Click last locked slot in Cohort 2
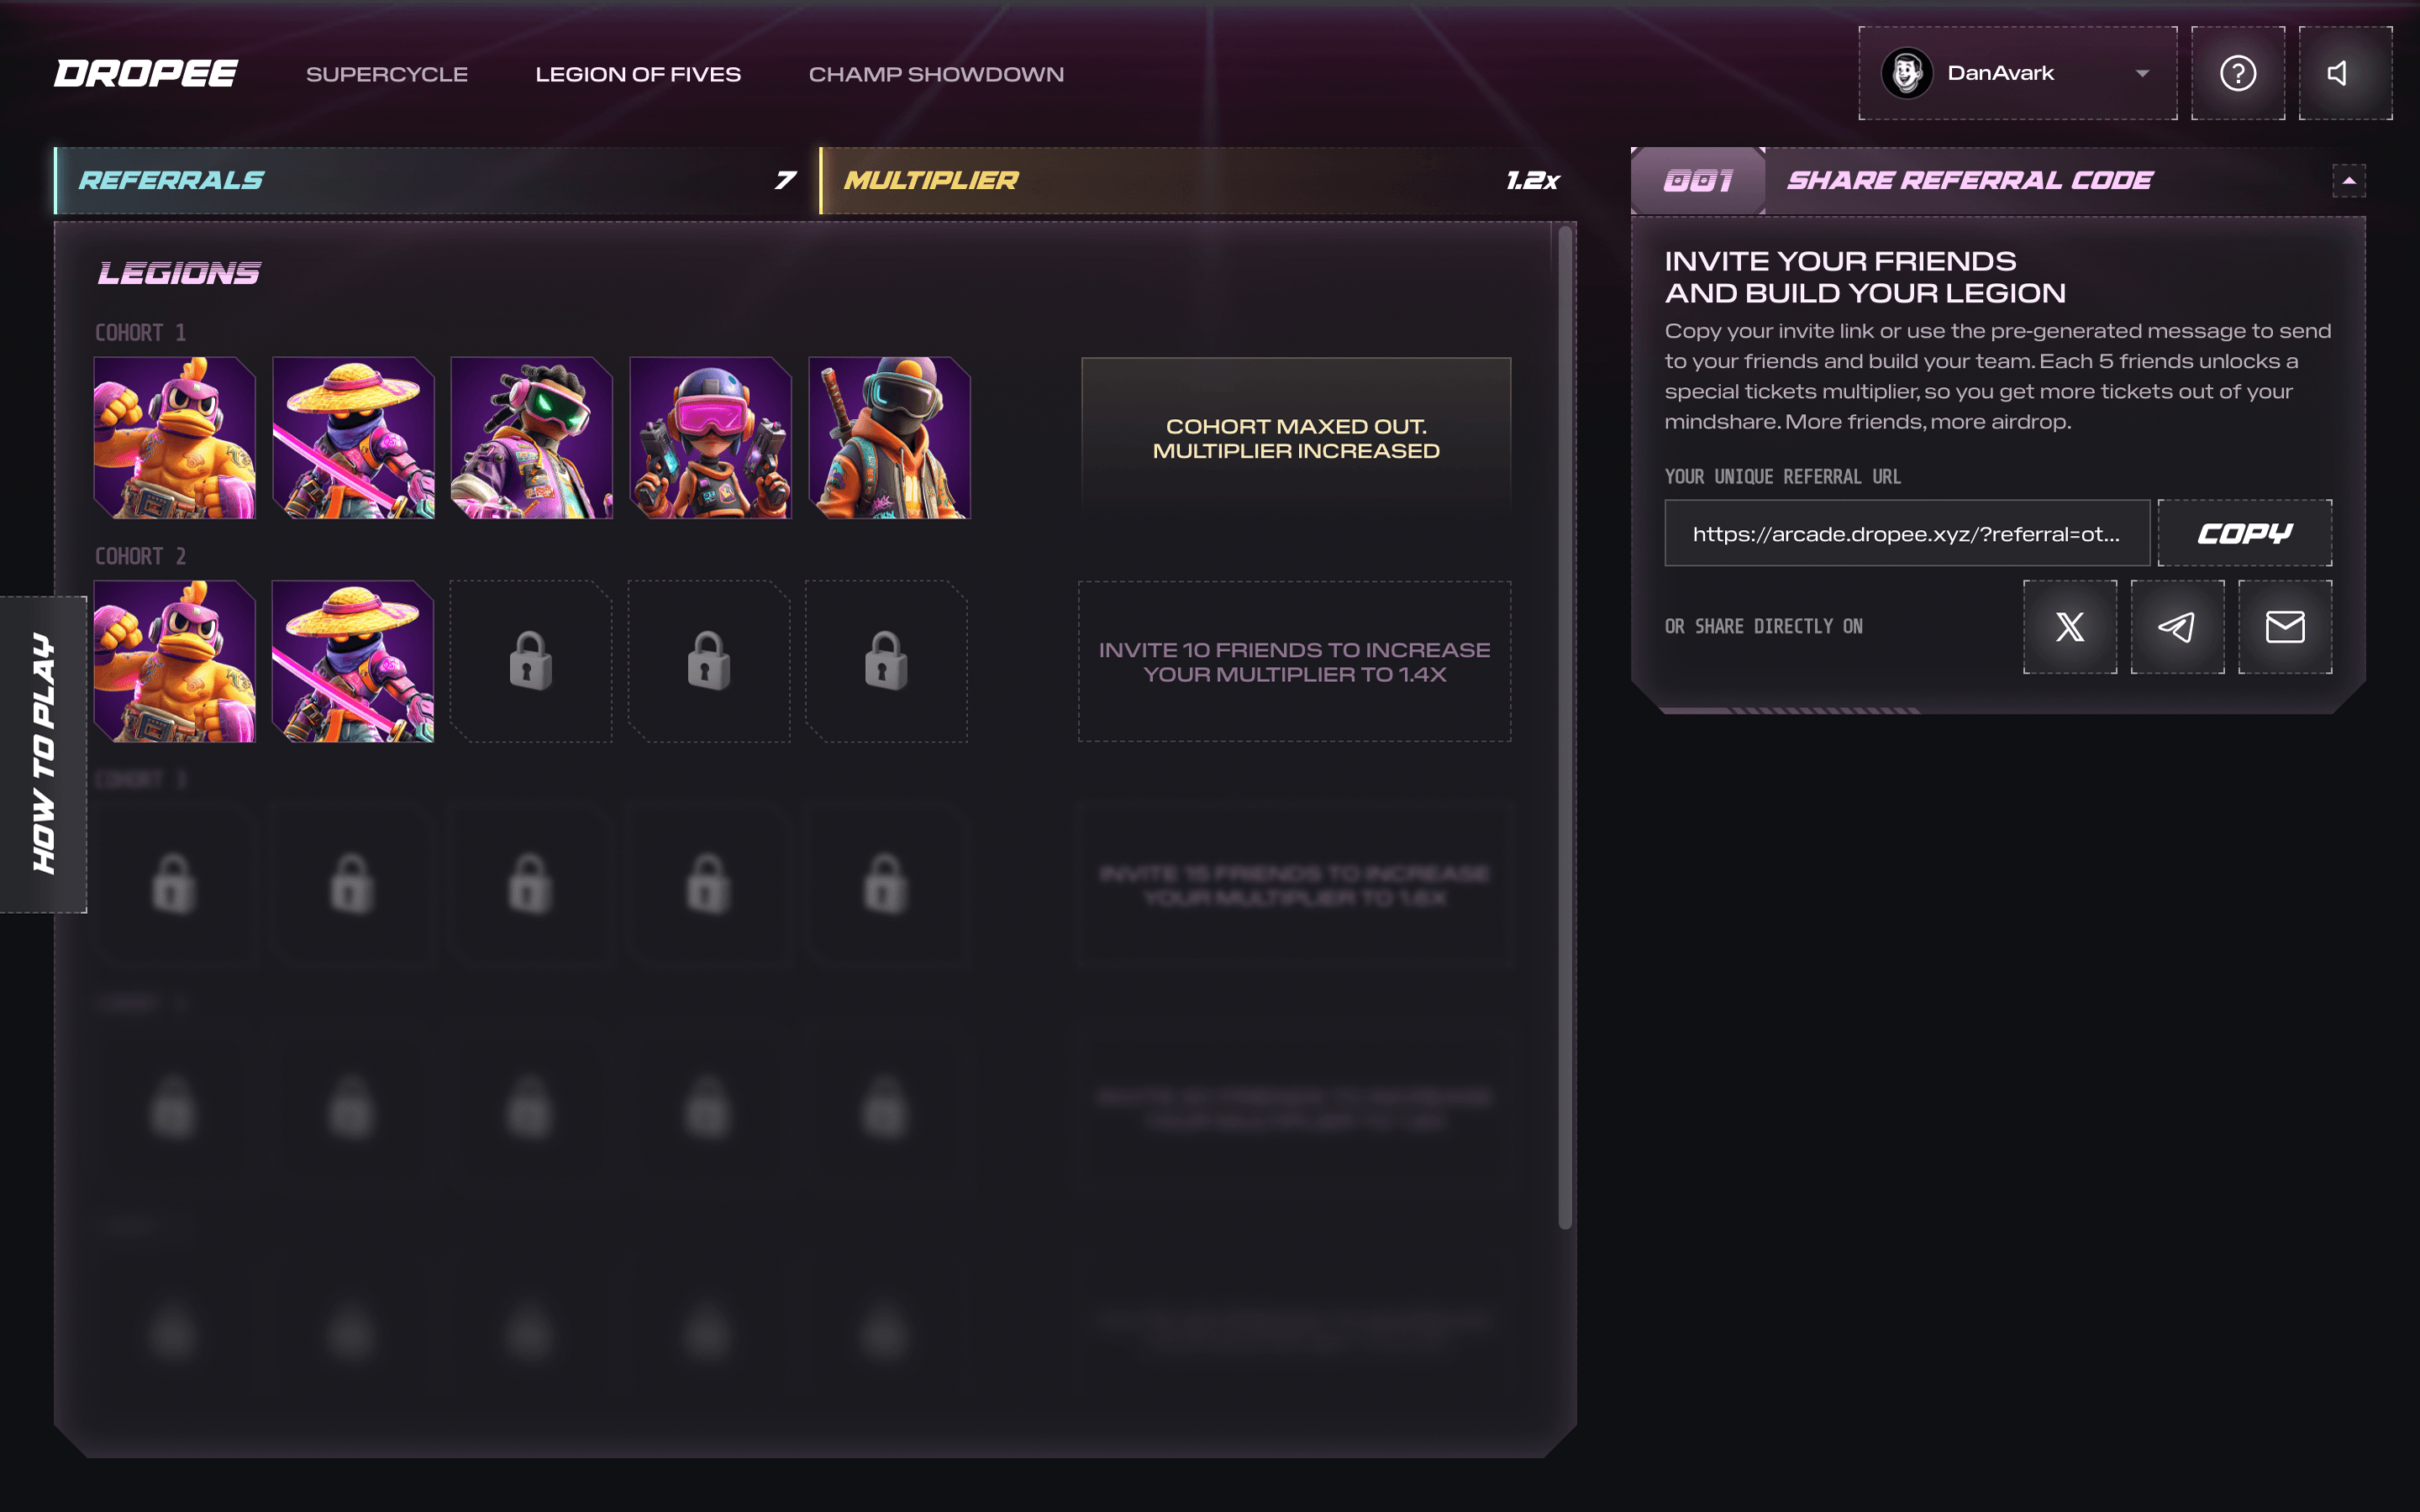Viewport: 2420px width, 1512px height. point(886,661)
